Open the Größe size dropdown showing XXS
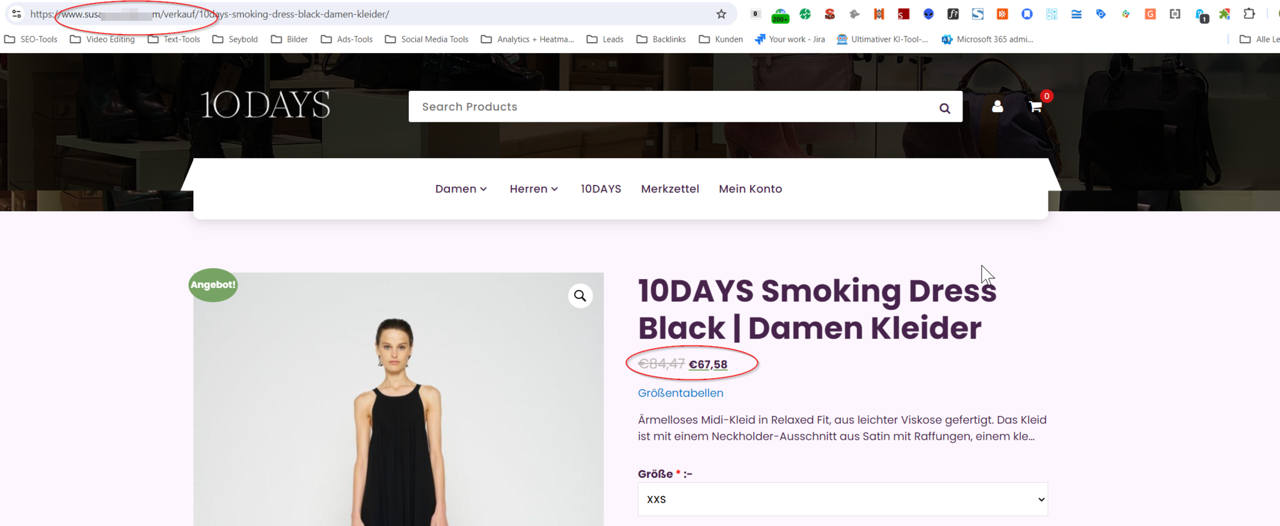The image size is (1280, 526). click(843, 499)
